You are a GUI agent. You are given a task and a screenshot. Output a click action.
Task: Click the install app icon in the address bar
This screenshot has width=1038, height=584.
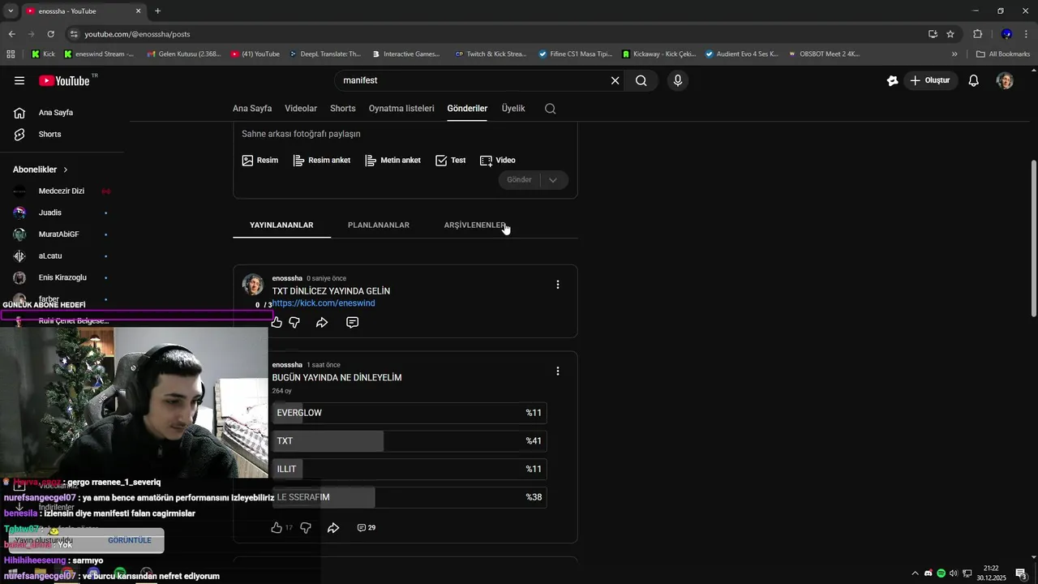(x=933, y=34)
